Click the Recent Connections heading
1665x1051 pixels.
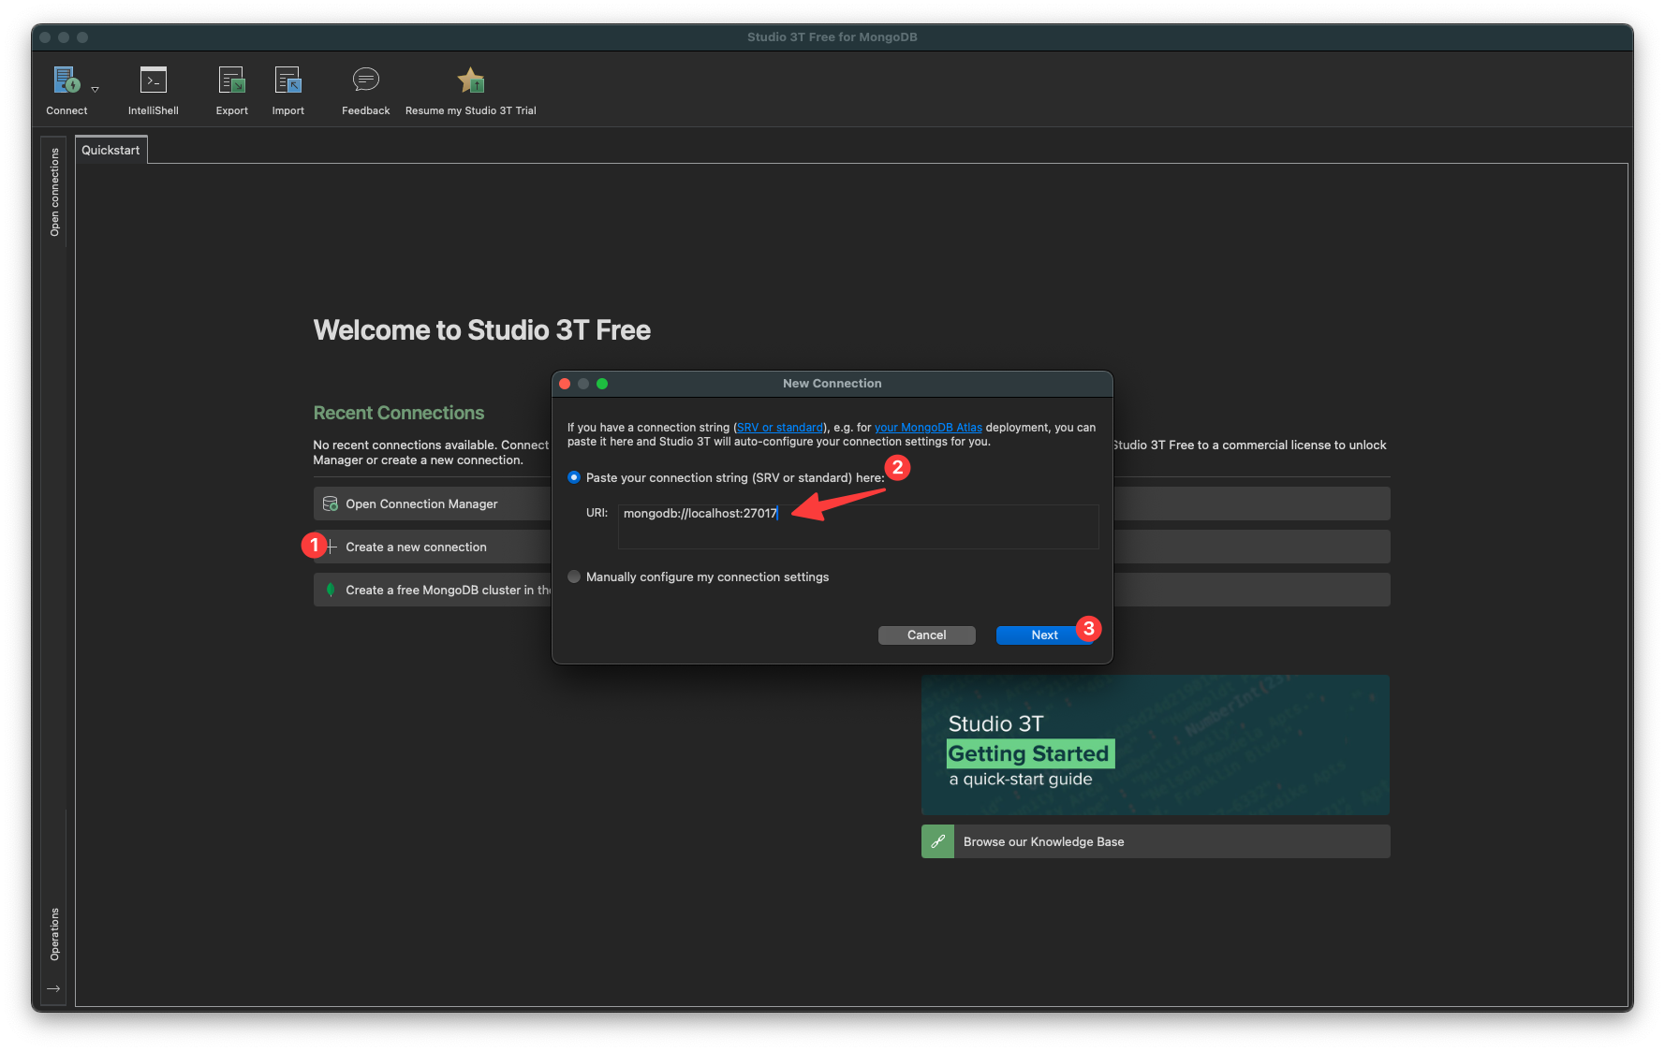pos(399,413)
